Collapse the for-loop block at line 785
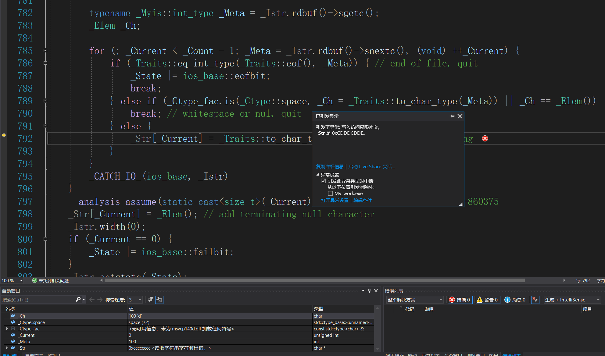Viewport: 605px width, 356px height. [x=45, y=51]
